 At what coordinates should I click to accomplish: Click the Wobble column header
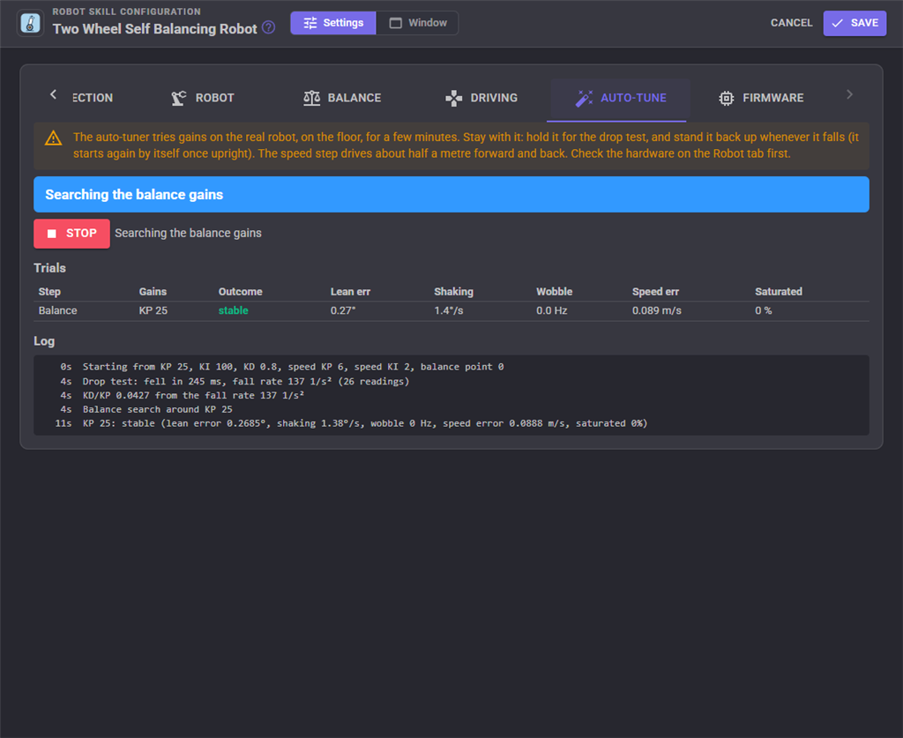point(555,292)
